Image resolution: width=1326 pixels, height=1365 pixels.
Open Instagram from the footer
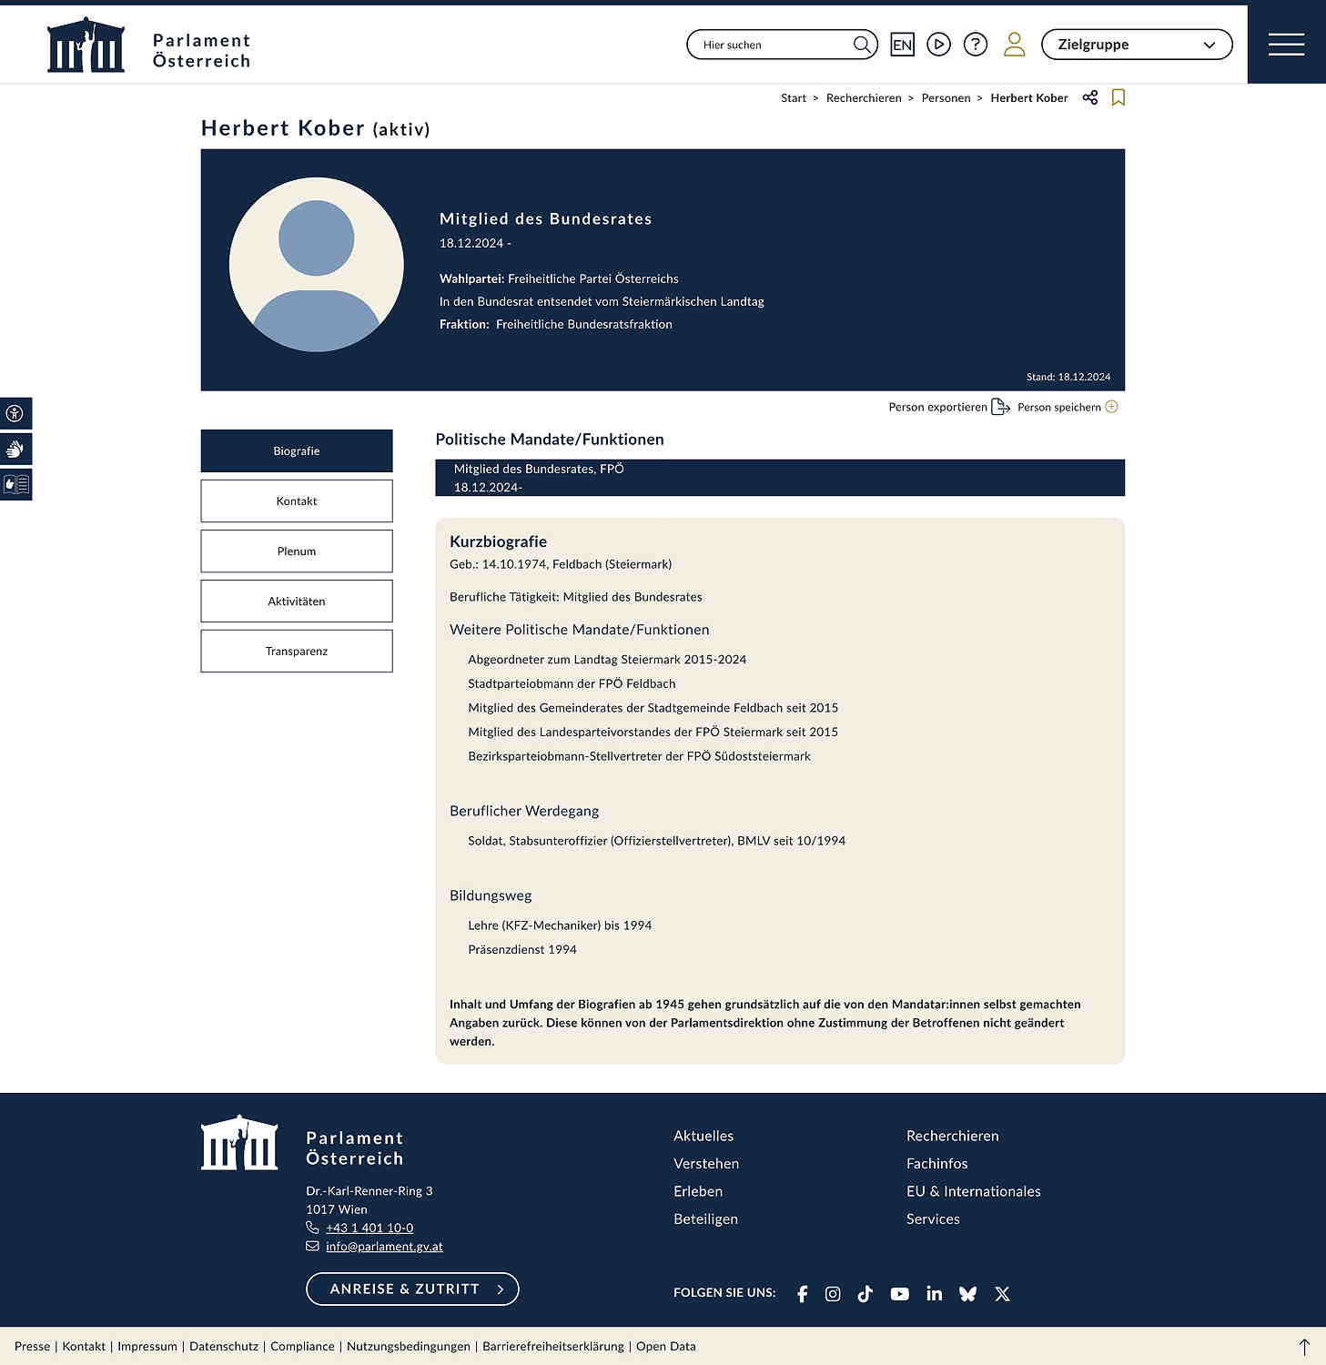(833, 1294)
